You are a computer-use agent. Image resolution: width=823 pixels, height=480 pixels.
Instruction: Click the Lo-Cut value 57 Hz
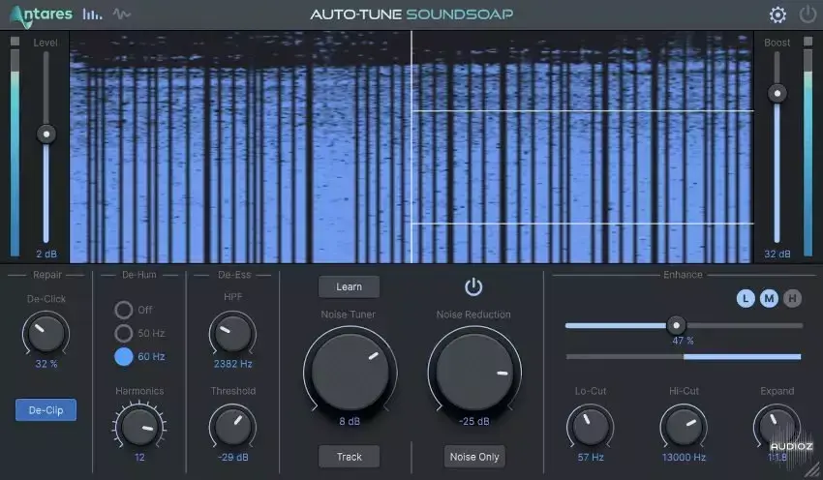click(x=591, y=457)
